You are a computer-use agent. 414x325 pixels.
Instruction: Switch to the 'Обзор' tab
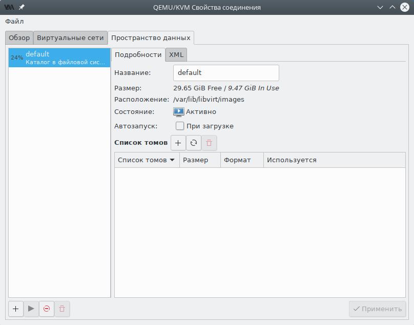19,38
